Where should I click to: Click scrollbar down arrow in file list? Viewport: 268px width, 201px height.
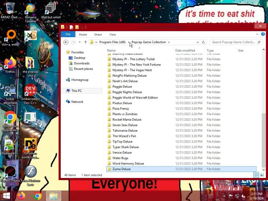point(264,170)
